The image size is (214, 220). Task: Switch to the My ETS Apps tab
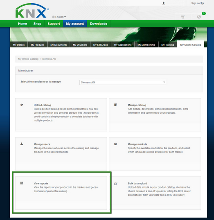tap(101, 45)
